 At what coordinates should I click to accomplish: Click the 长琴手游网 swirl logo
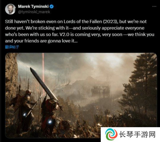coord(111,135)
